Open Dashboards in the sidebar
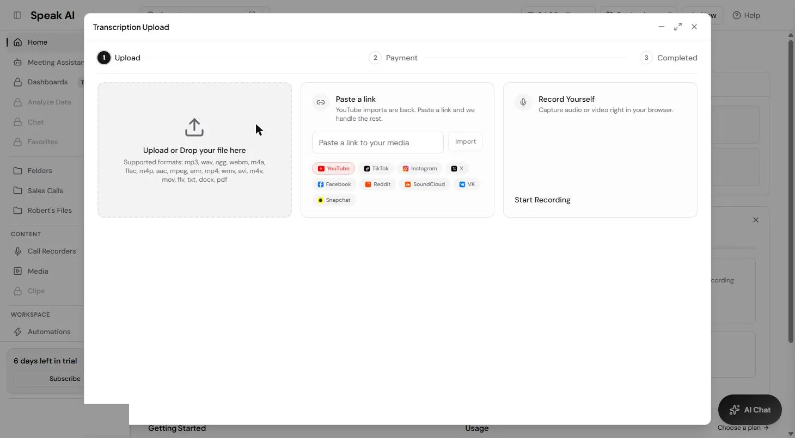The height and width of the screenshot is (438, 795). click(46, 82)
